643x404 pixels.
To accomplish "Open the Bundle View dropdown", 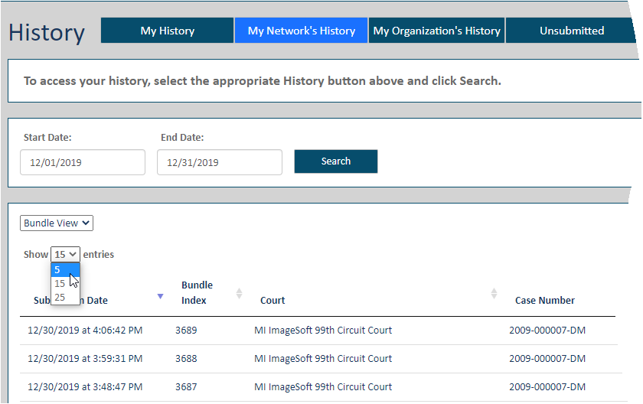I will pos(57,223).
